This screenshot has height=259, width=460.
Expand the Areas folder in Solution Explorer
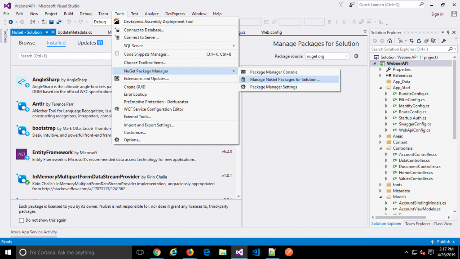[x=380, y=136]
